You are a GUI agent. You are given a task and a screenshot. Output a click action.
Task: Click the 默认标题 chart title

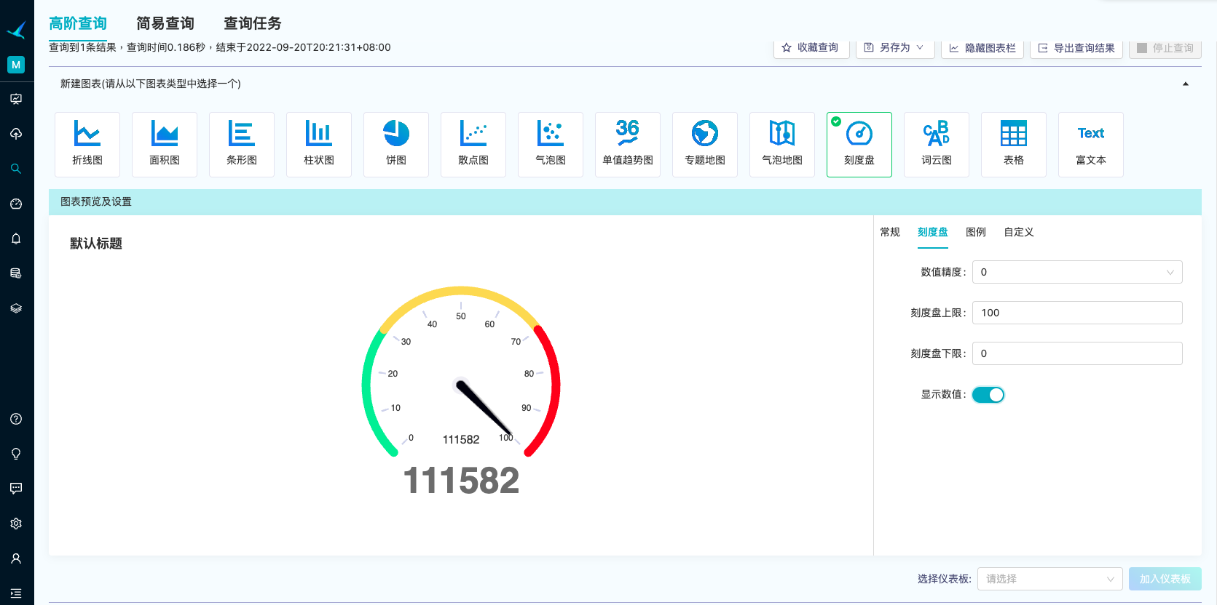click(x=96, y=244)
